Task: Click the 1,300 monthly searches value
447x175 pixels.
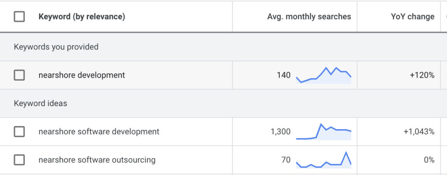Action: (x=280, y=131)
